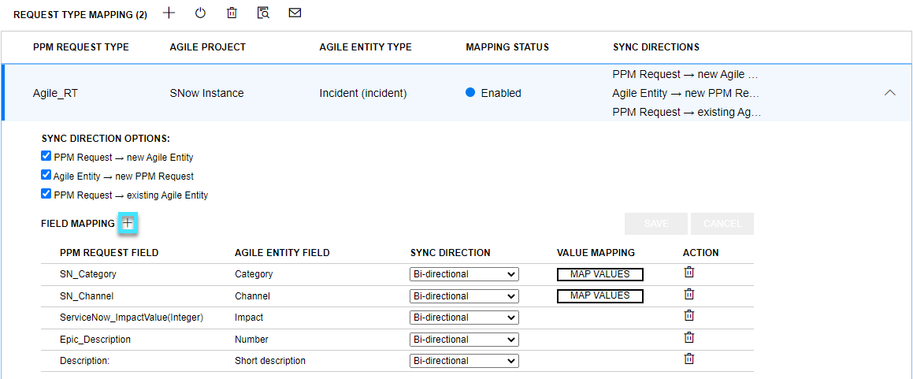This screenshot has height=379, width=913.
Task: Click Map Values for SN_Channel
Action: [x=599, y=296]
